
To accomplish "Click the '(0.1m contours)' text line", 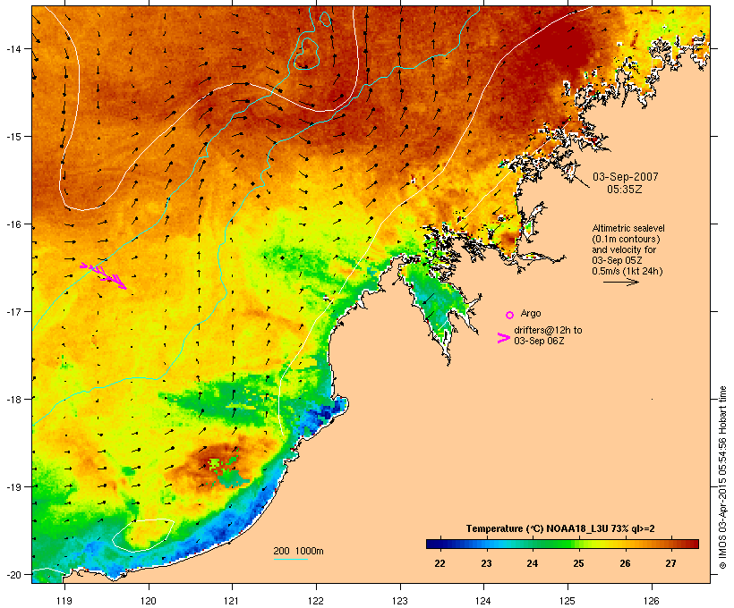I will click(x=626, y=239).
